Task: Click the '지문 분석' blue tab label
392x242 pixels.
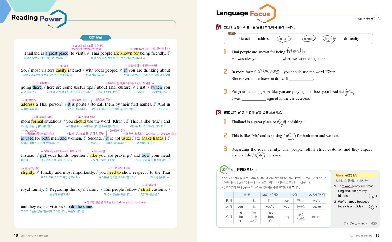Action: pyautogui.click(x=95, y=38)
